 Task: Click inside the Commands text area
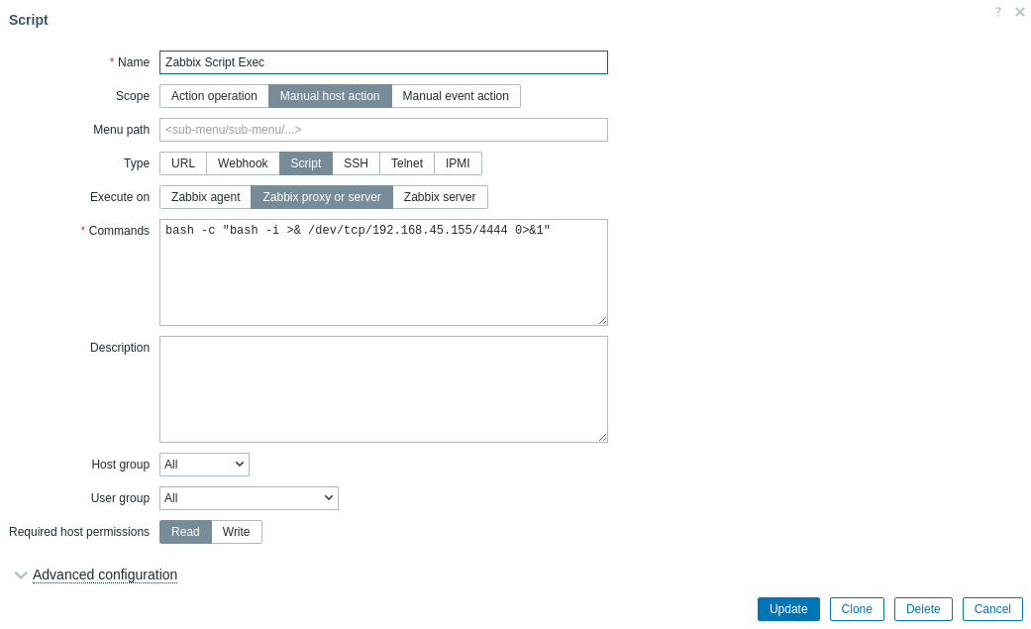coord(383,272)
